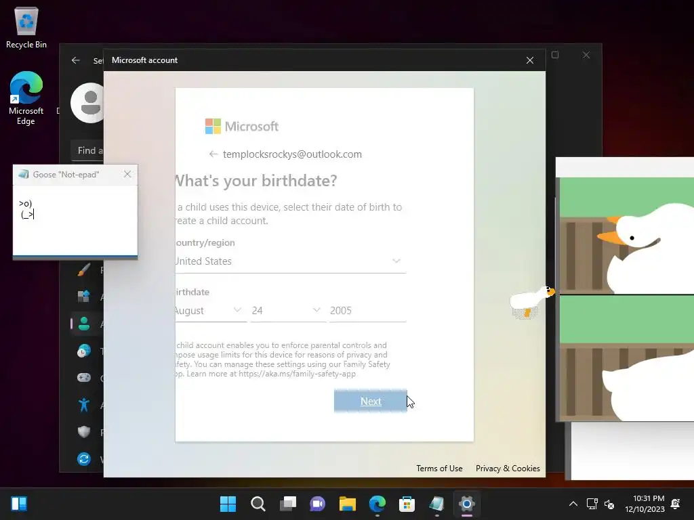Click the Next button
Viewport: 694px width, 520px height.
371,401
